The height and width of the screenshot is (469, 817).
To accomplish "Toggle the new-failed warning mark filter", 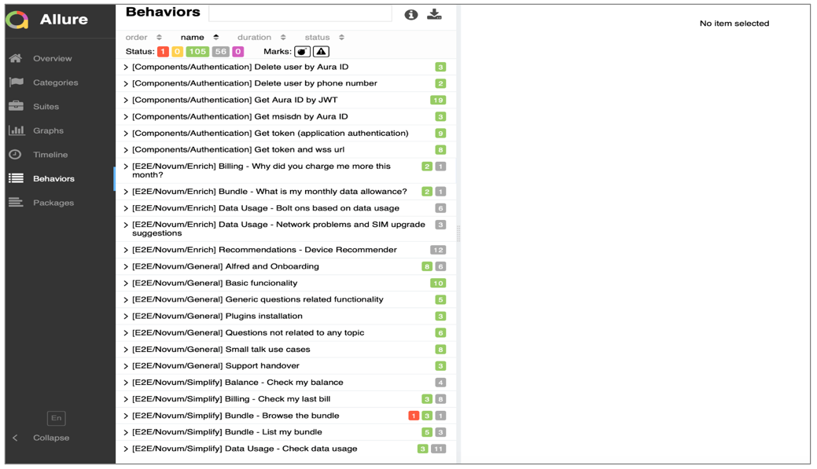I will pyautogui.click(x=321, y=52).
